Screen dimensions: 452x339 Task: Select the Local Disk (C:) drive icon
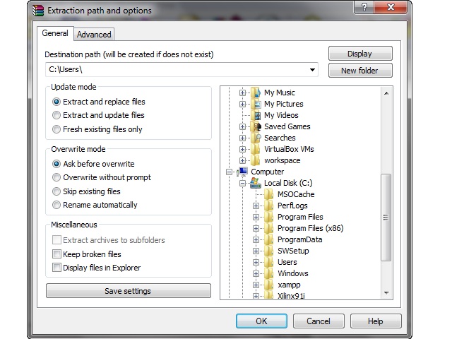[256, 183]
